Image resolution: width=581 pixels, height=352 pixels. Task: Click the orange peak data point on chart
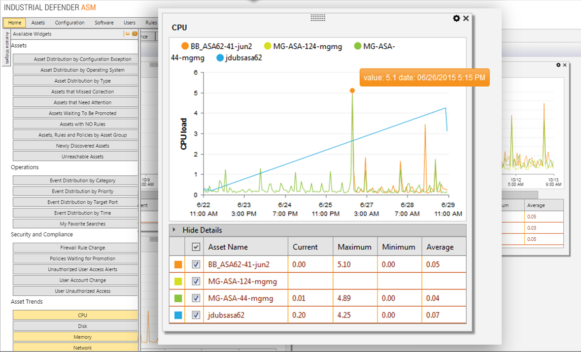pos(352,90)
